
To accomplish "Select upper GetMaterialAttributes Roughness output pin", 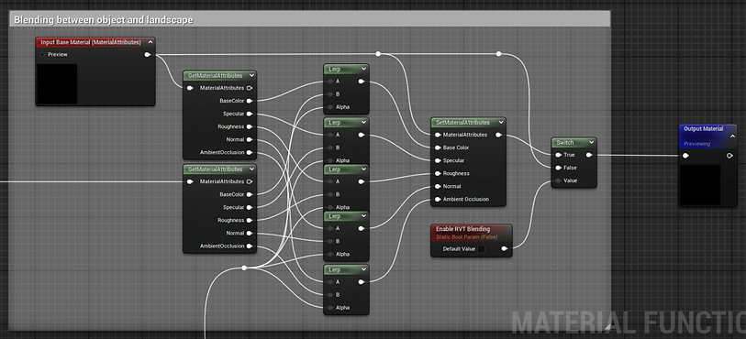I will [x=250, y=126].
